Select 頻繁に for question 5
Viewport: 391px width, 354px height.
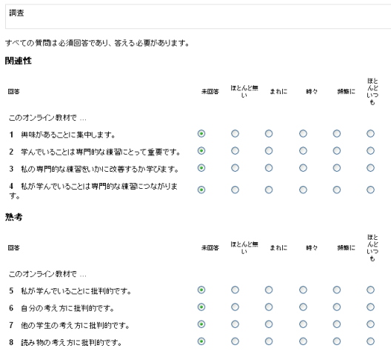337,290
